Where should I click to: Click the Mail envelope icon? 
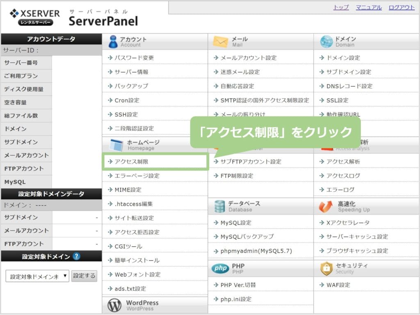[x=220, y=42]
